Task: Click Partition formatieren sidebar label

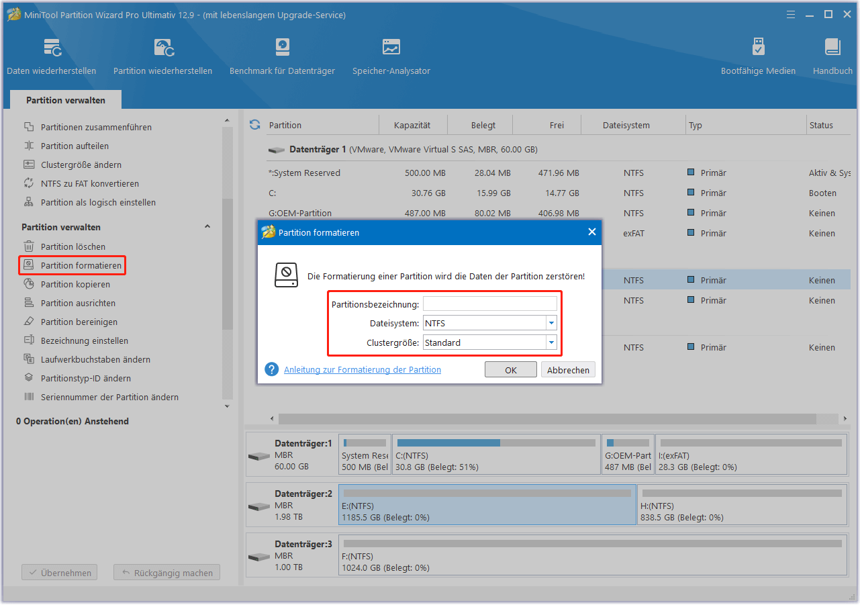Action: (81, 265)
